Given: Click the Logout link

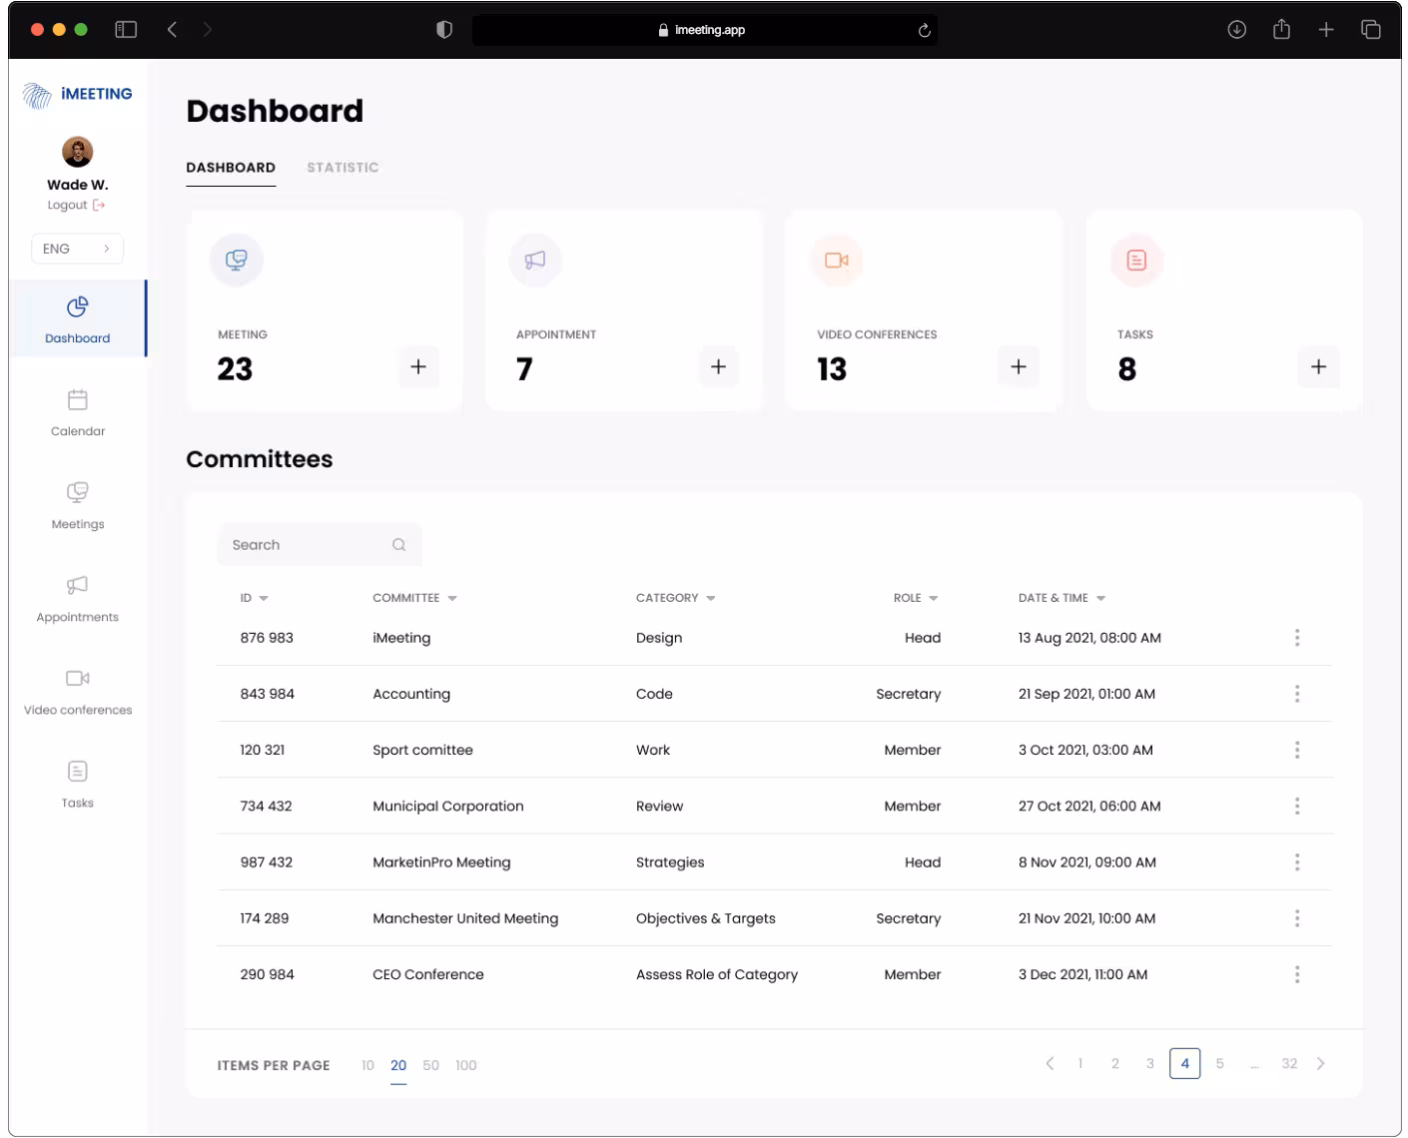Looking at the screenshot, I should point(77,206).
